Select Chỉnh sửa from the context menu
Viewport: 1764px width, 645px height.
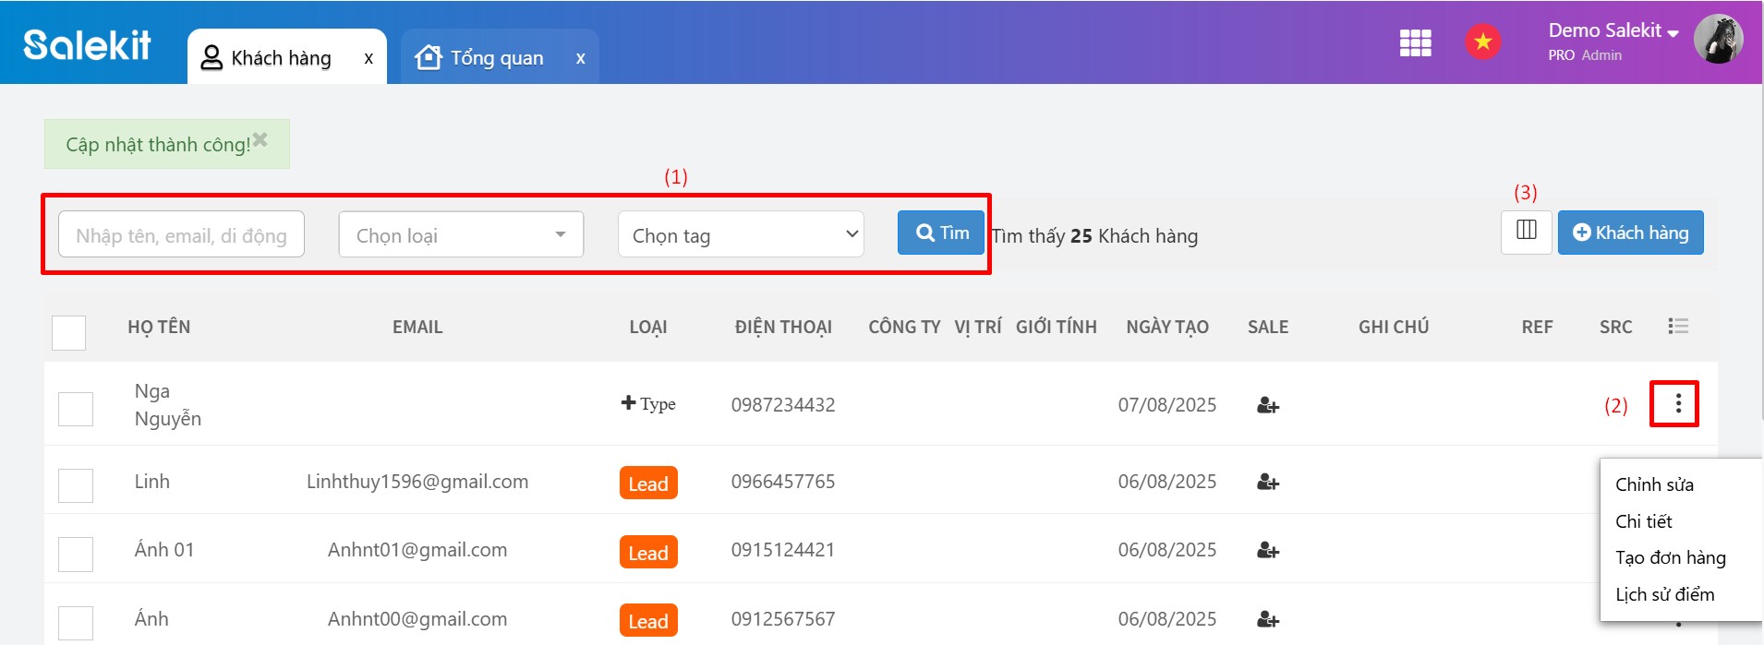[x=1654, y=484]
